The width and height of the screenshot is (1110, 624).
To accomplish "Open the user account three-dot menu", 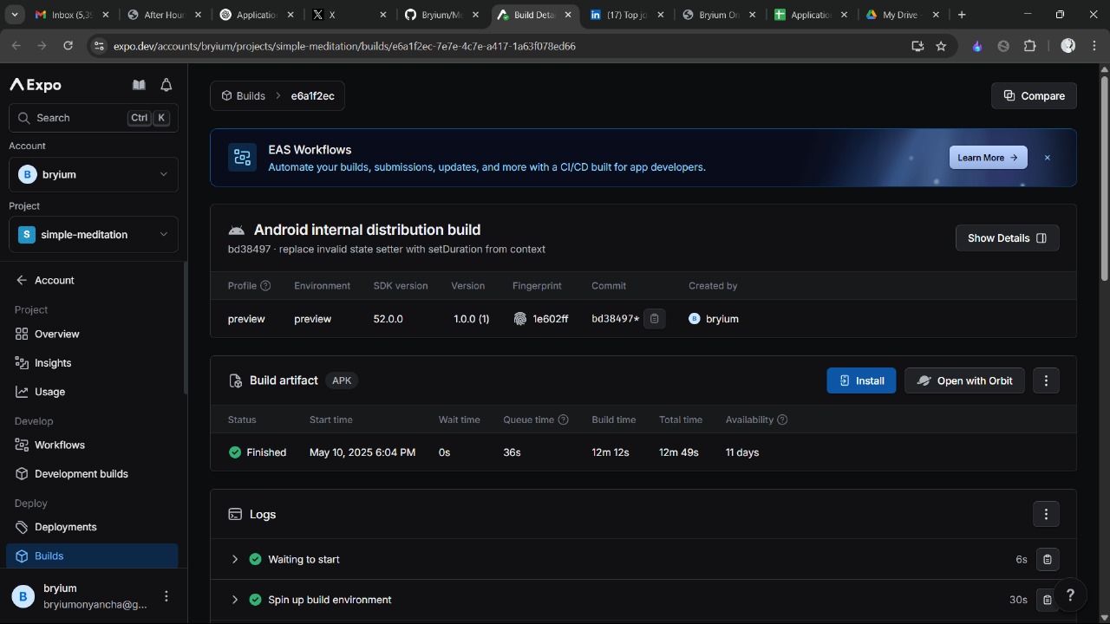I will tap(166, 596).
